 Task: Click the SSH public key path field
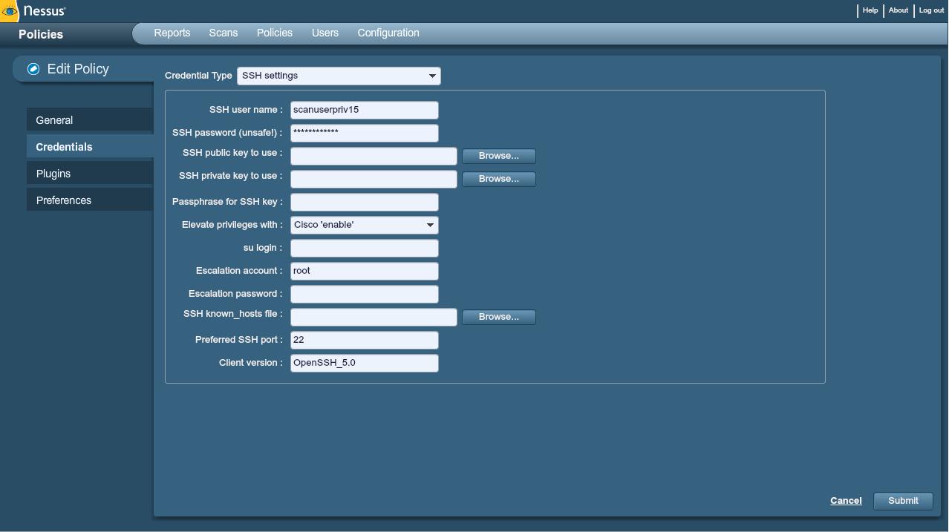(374, 156)
